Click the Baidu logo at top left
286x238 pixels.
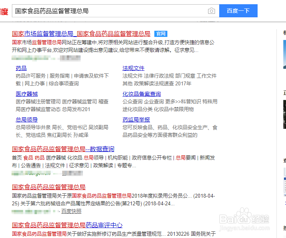tap(4, 12)
